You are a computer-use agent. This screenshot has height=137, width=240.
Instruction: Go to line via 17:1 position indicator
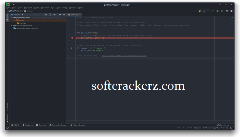point(178,128)
